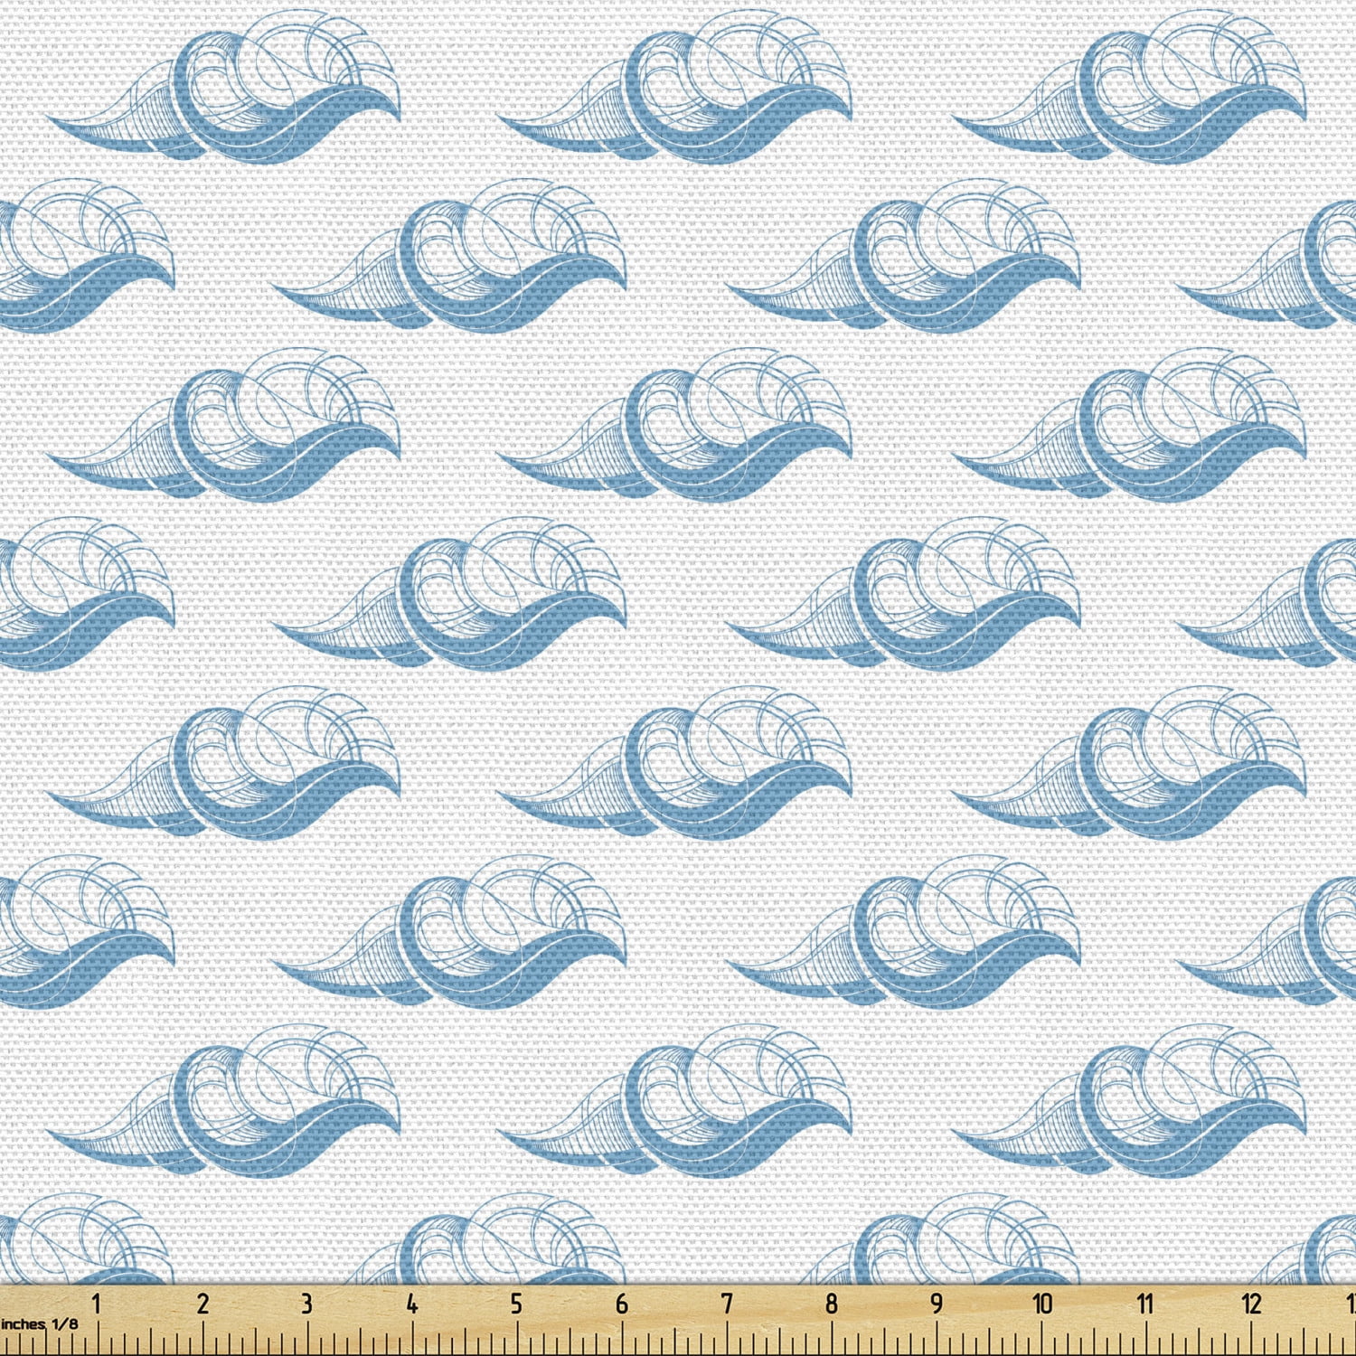Click the number 3 on the ruler
The height and width of the screenshot is (1356, 1356).
[x=306, y=1304]
